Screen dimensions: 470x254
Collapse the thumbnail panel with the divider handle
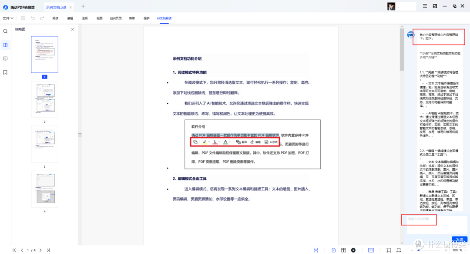[x=80, y=135]
